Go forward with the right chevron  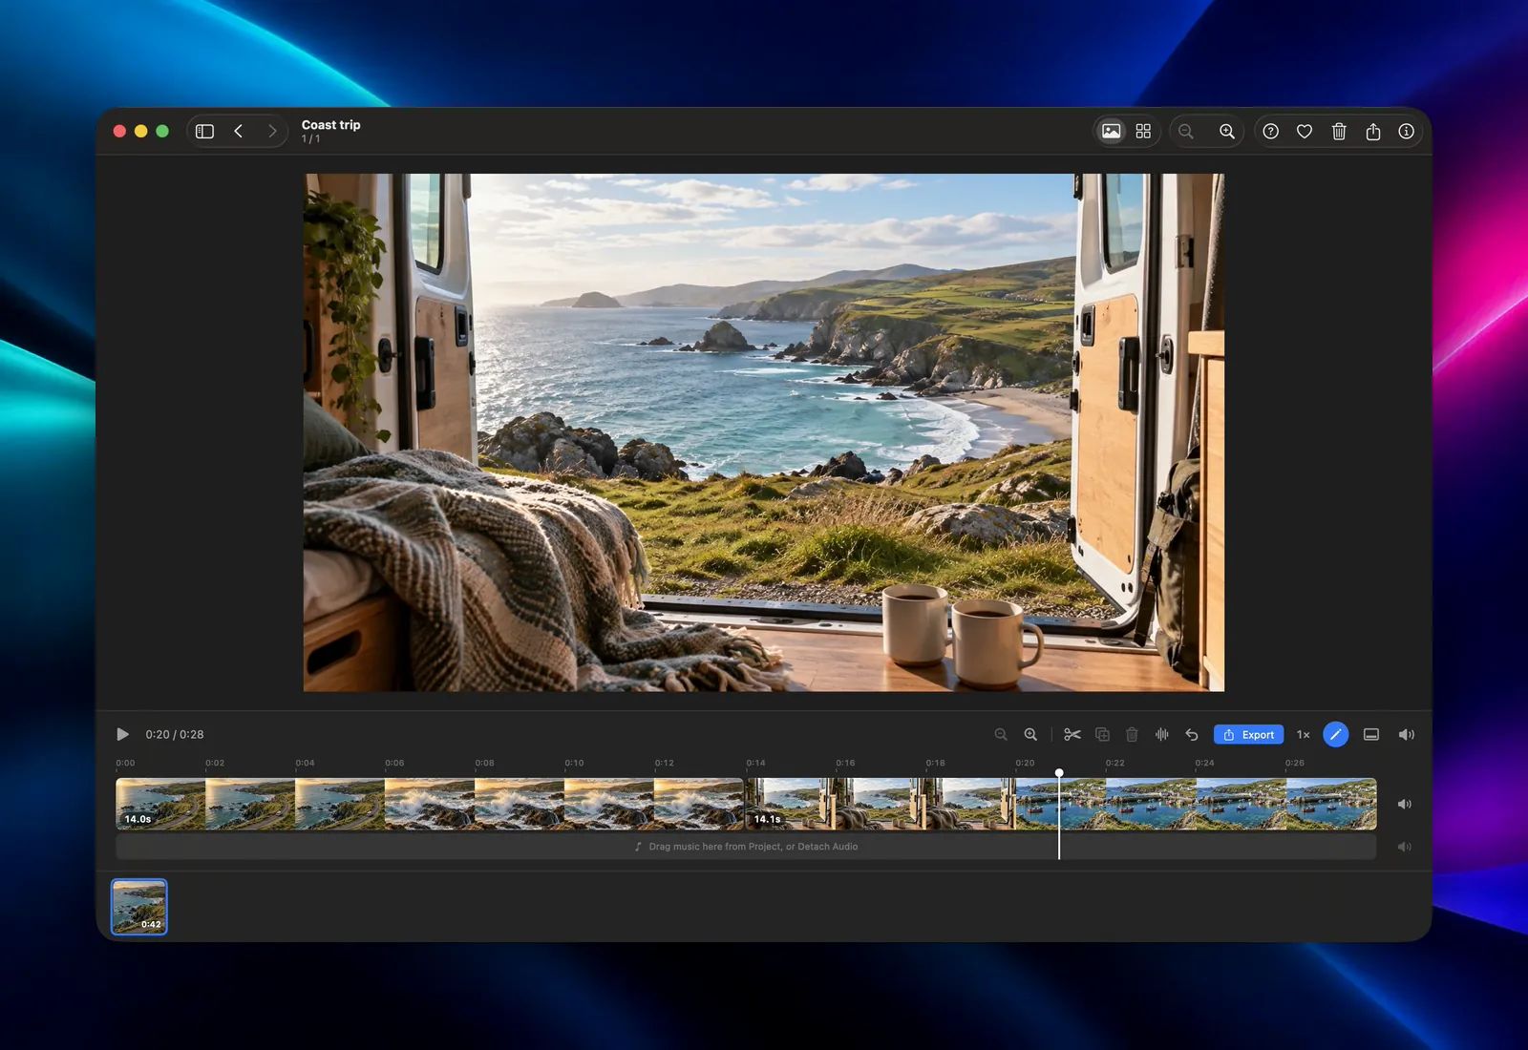[272, 132]
